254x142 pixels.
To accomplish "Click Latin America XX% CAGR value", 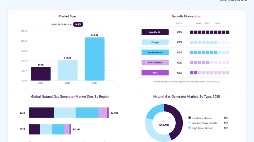I will click(179, 63).
